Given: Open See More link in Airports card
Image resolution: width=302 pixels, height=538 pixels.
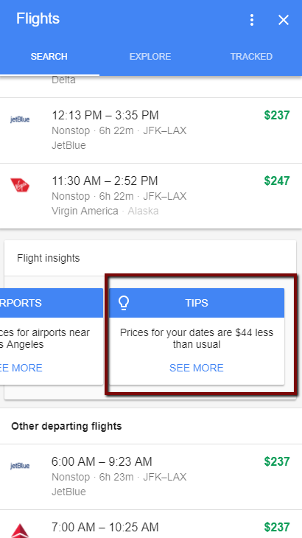Looking at the screenshot, I should click(x=21, y=368).
